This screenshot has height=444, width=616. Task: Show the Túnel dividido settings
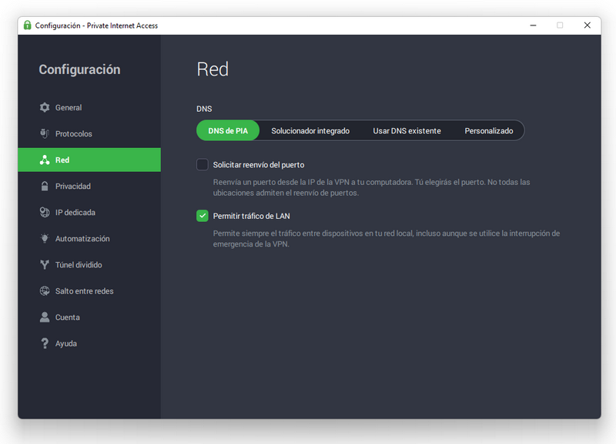coord(89,264)
